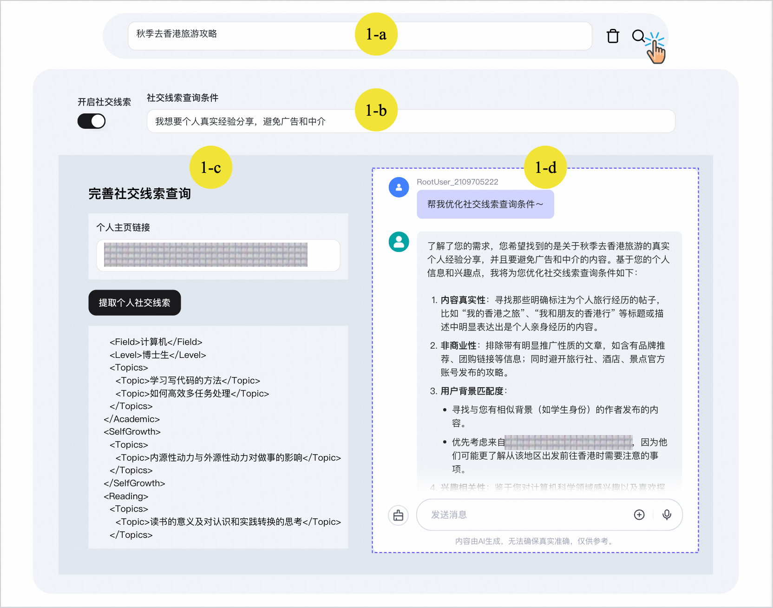Click the yellow 1-a marker
This screenshot has width=773, height=608.
[x=376, y=34]
